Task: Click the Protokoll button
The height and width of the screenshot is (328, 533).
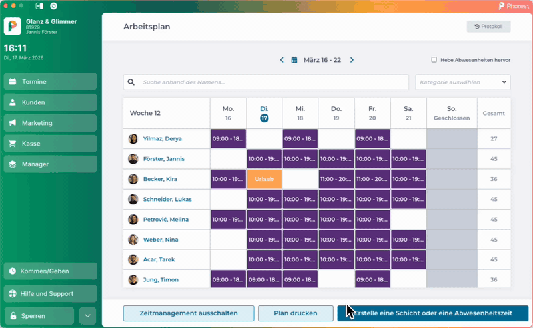Action: [488, 27]
